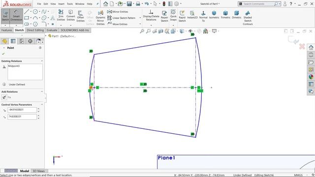315x177 pixels.
Task: Click the Undo icon
Action: pos(147,4)
